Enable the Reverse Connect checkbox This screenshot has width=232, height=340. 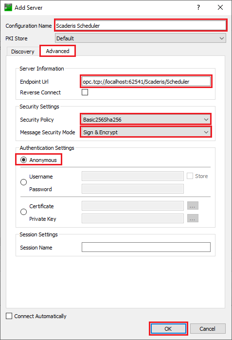point(85,92)
